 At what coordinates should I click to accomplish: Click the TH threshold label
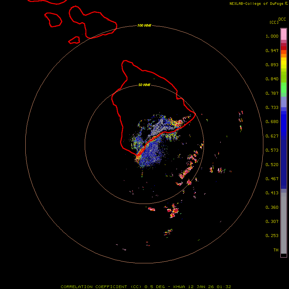pyautogui.click(x=276, y=250)
